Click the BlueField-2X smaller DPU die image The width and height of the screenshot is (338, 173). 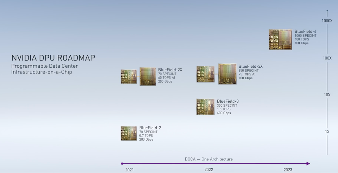point(129,76)
